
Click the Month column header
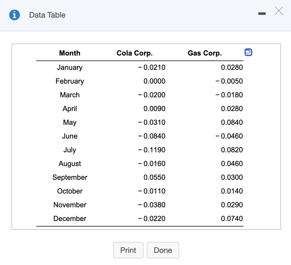(x=70, y=53)
